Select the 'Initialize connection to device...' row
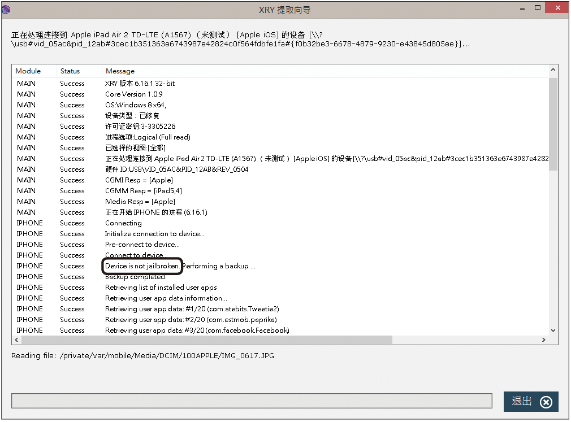The width and height of the screenshot is (571, 422). 280,234
